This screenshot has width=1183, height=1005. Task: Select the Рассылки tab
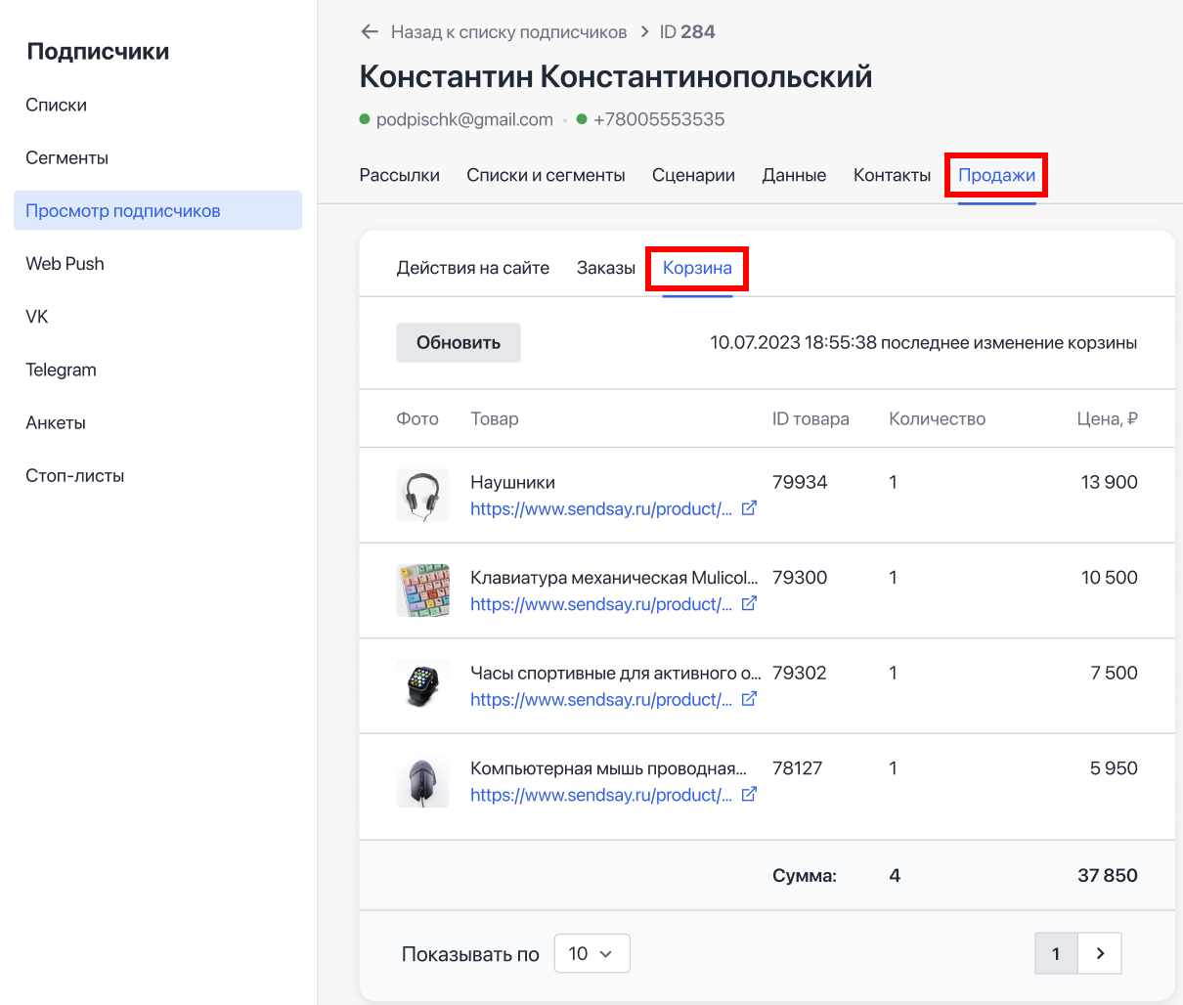(x=399, y=175)
